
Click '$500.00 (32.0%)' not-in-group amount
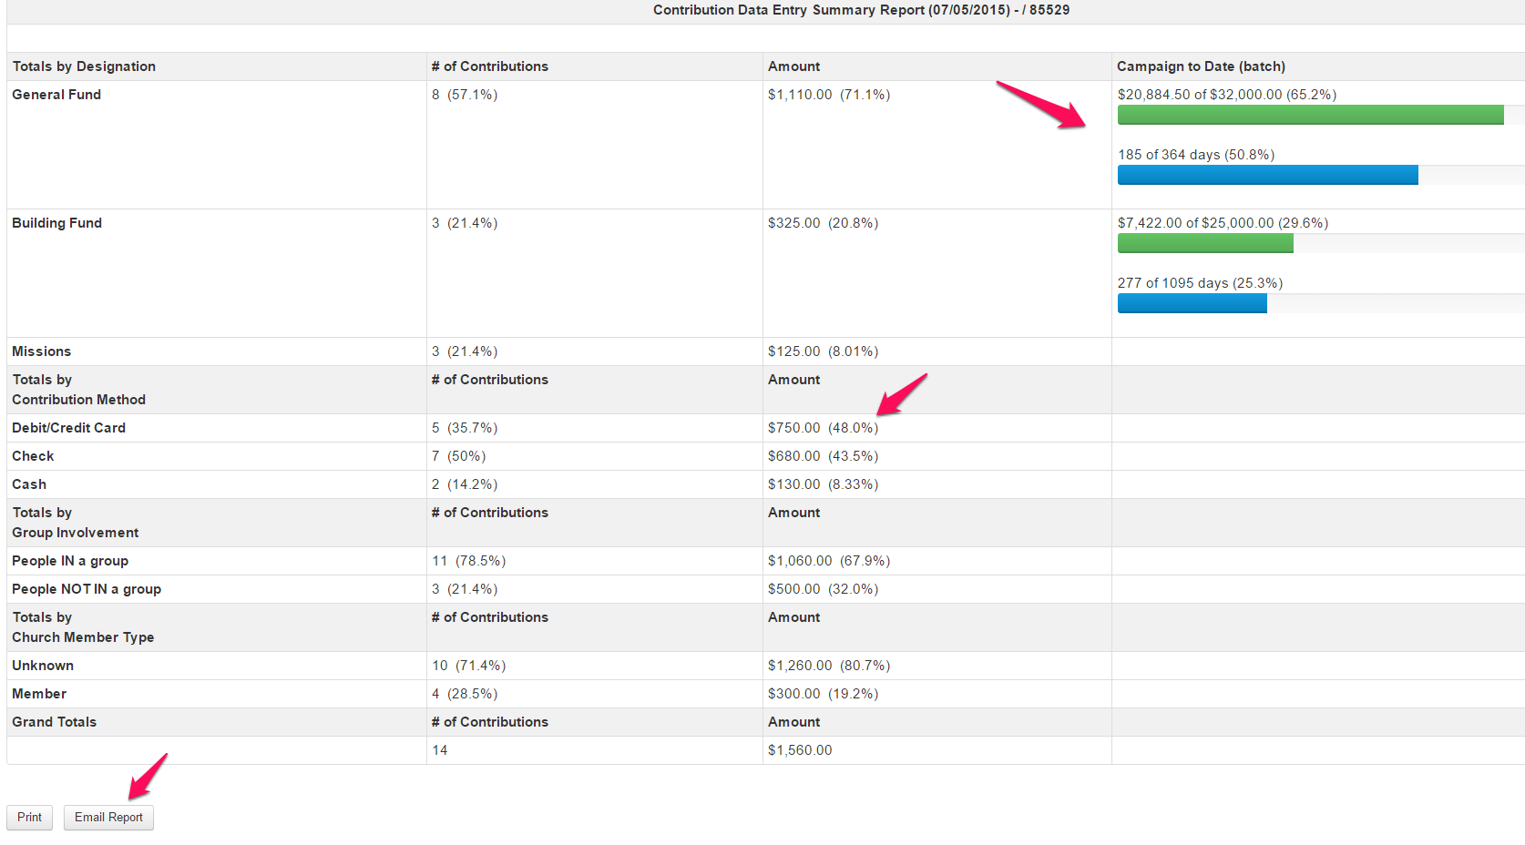(x=823, y=589)
